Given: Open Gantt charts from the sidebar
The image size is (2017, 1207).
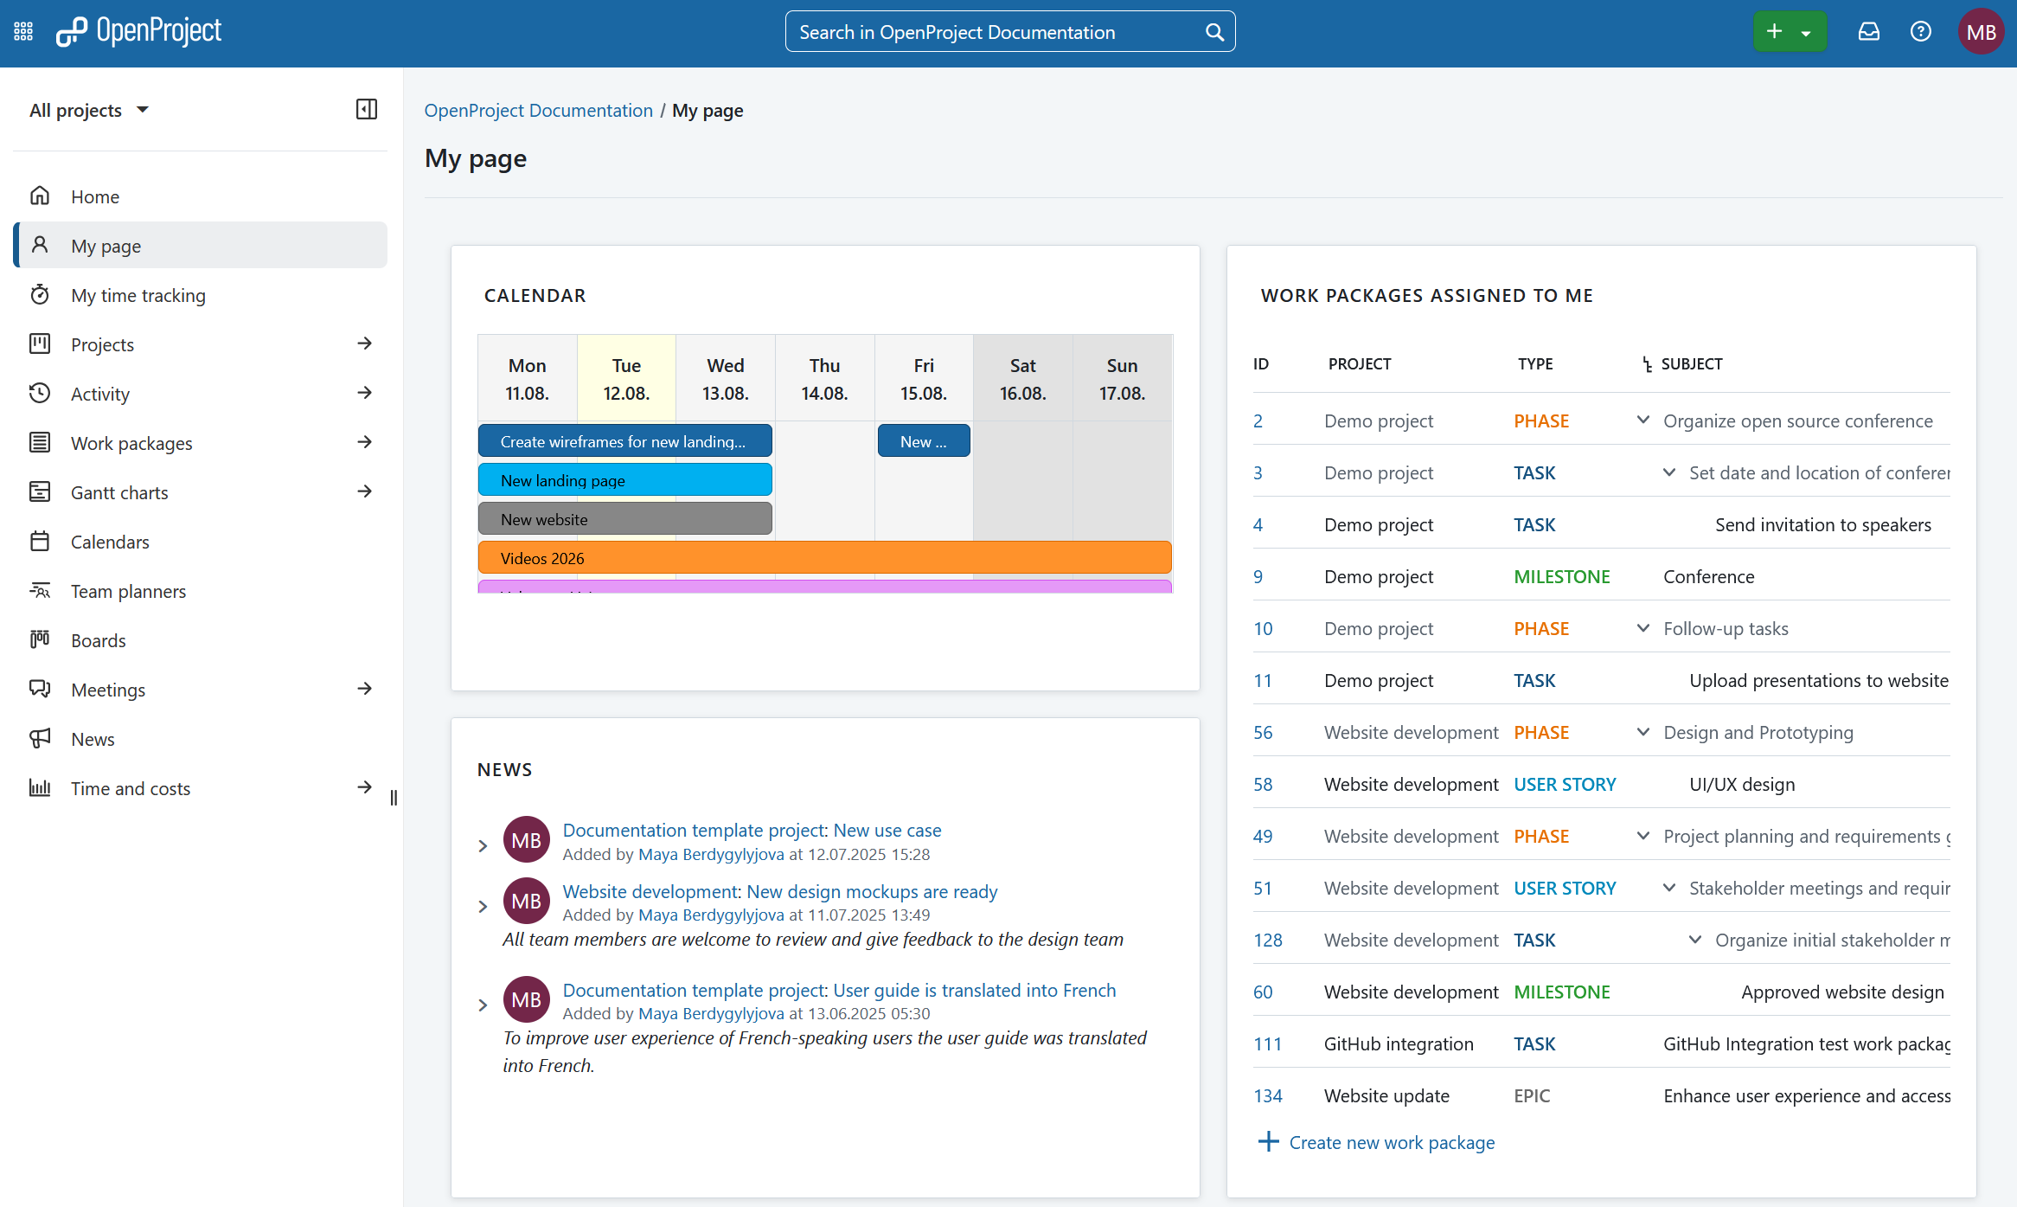Looking at the screenshot, I should click(118, 492).
